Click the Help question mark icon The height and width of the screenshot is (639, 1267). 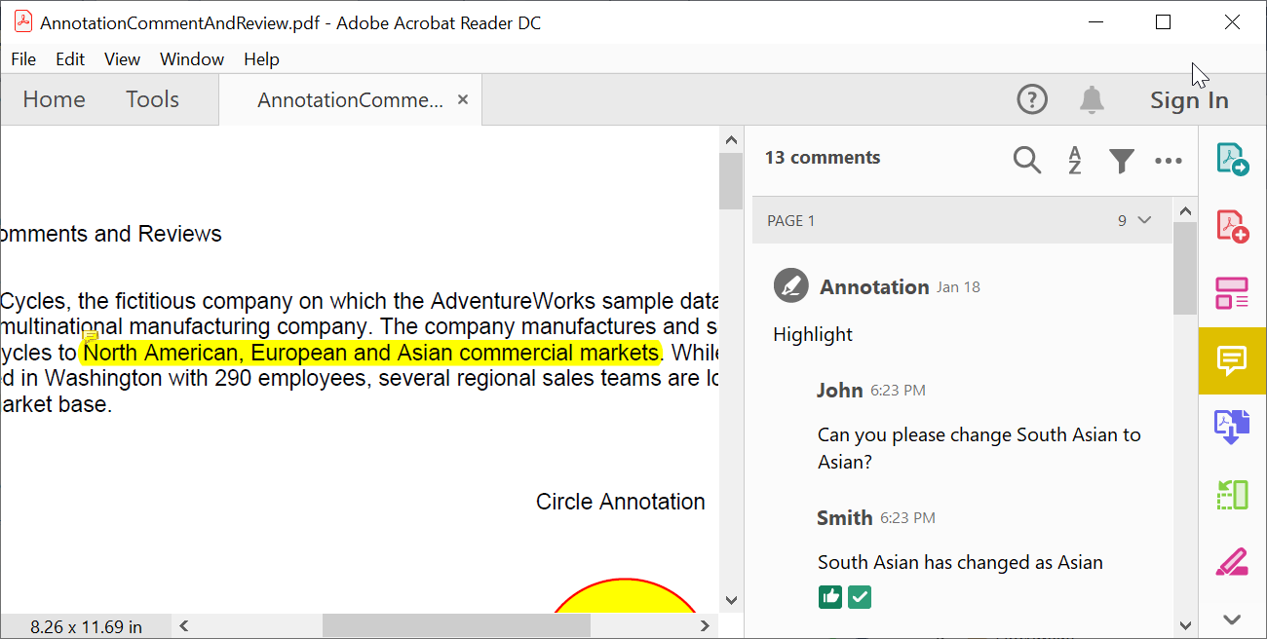tap(1032, 99)
